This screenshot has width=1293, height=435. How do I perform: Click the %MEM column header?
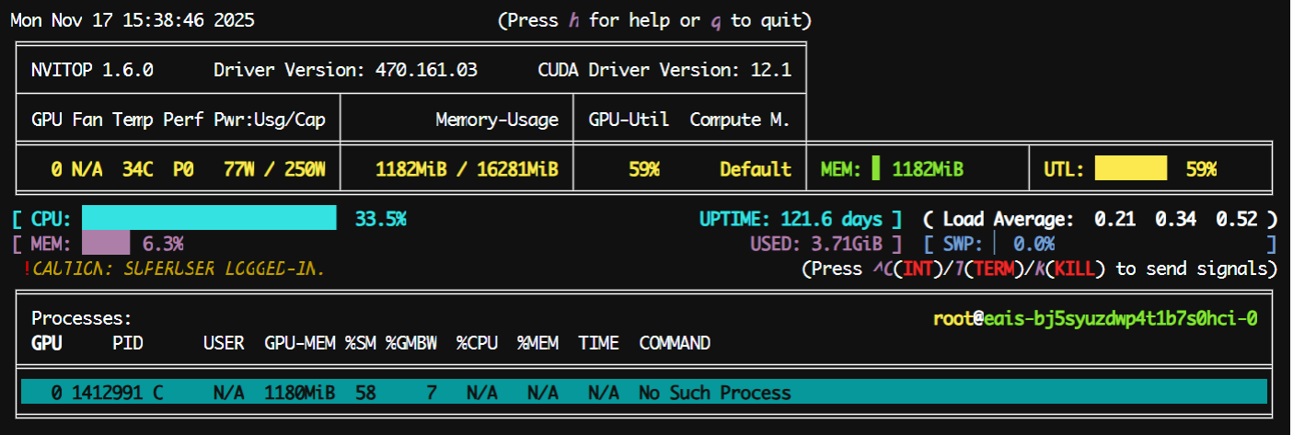pos(537,343)
